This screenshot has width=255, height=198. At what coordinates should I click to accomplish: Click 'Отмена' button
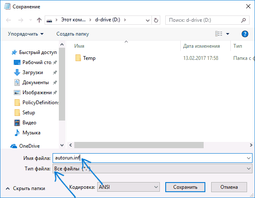pyautogui.click(x=229, y=187)
